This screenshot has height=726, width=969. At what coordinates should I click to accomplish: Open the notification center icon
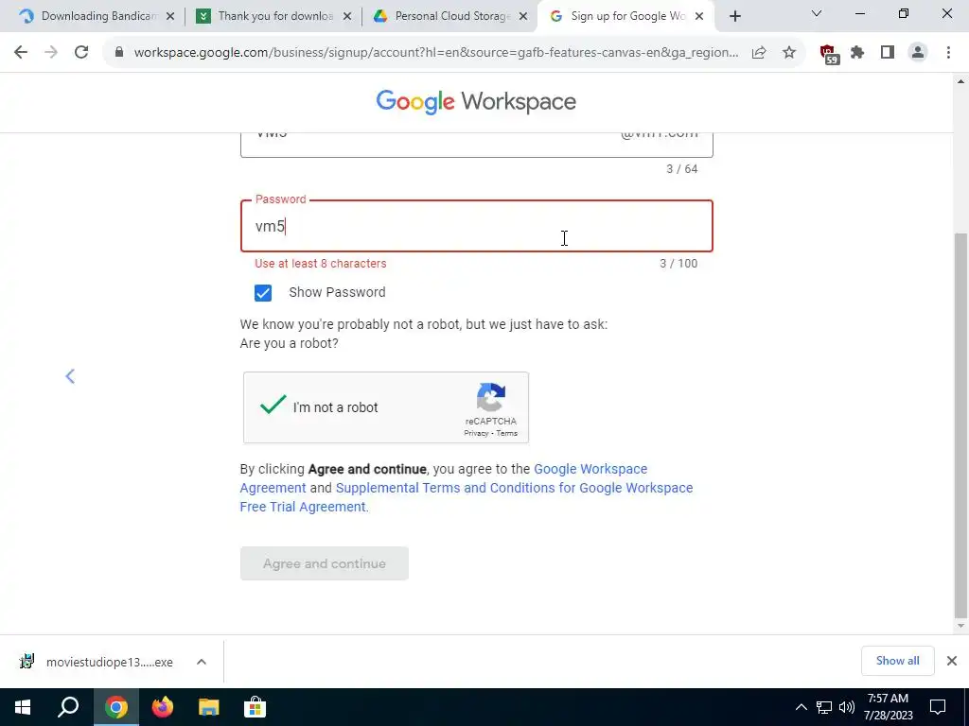click(x=938, y=707)
